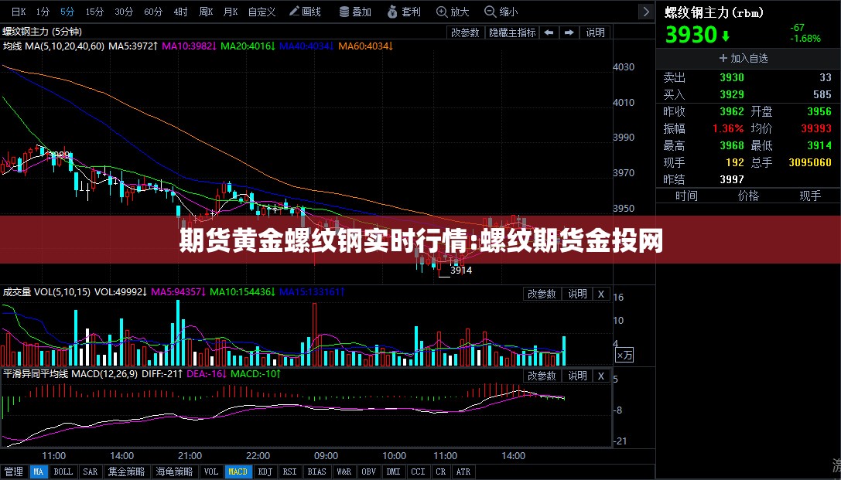Select the SAR indicator tab
841x480 pixels.
(x=90, y=471)
